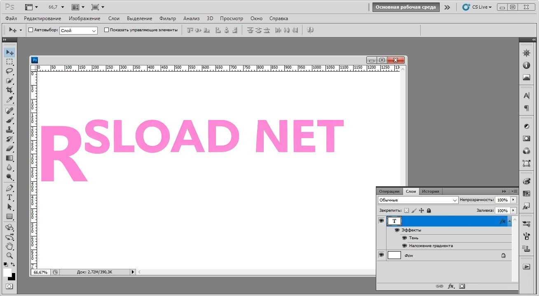This screenshot has width=539, height=296.
Task: Click the link layers chain icon
Action: coord(440,286)
